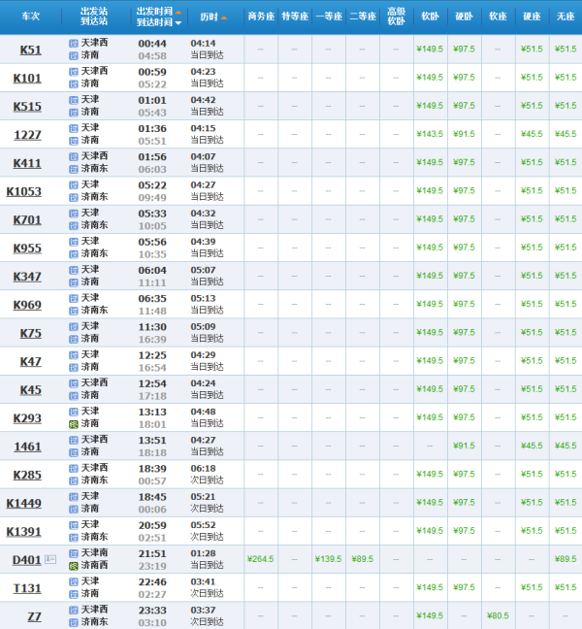
Task: Select the ¥264.5 business seat price for D401
Action: coord(261,559)
